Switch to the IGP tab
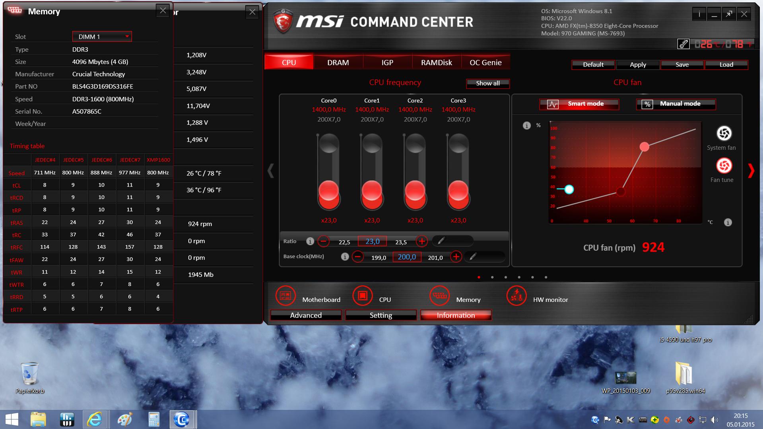The width and height of the screenshot is (763, 429). (387, 62)
